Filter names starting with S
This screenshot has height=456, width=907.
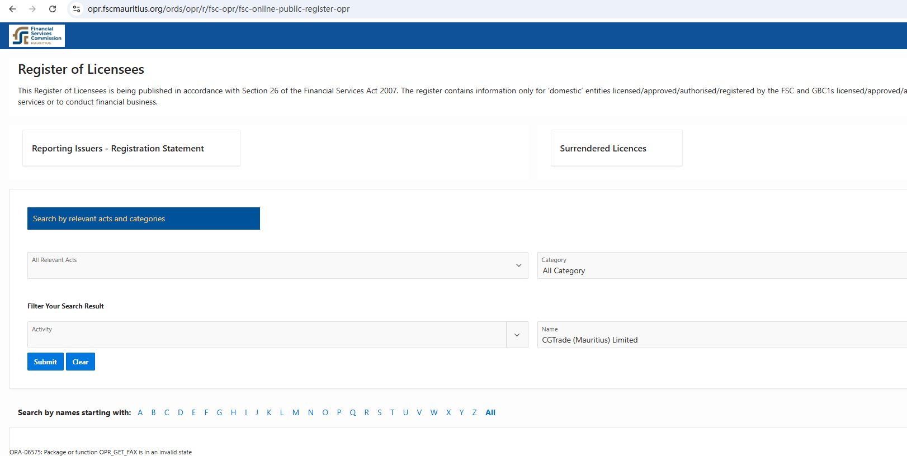tap(380, 412)
